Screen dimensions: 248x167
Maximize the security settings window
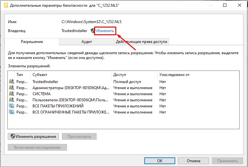tap(225, 5)
